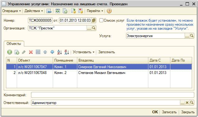Click the copy document toolbar icon

(x=65, y=11)
